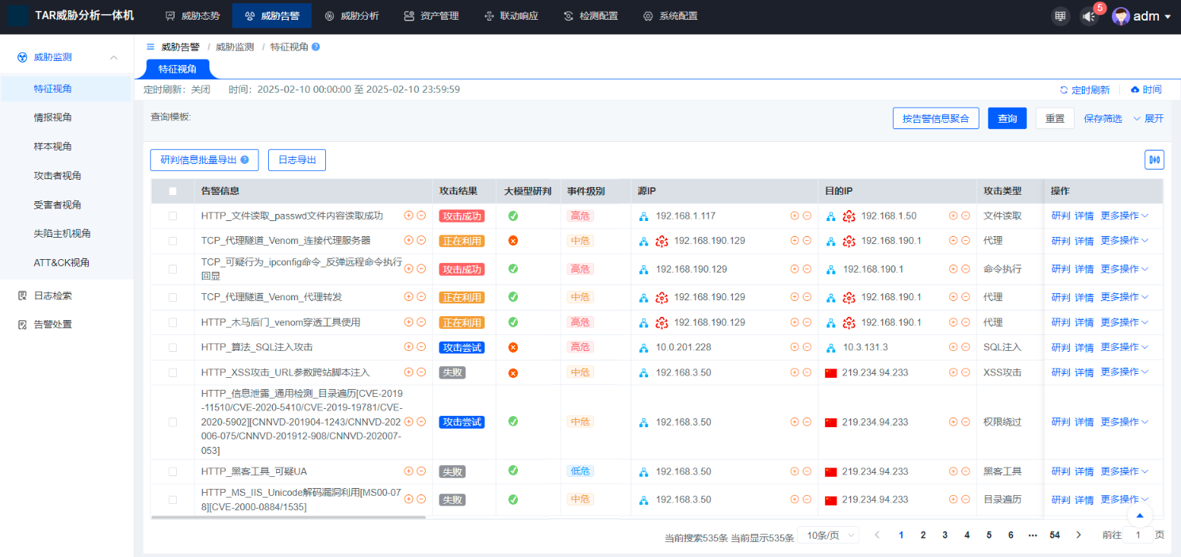Viewport: 1181px width, 557px height.
Task: Click the threat icon beside source IP 192.168.190.129
Action: 662,240
